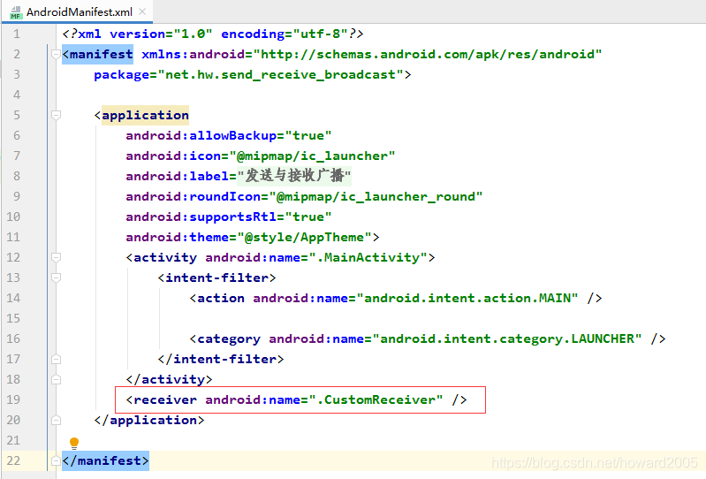
Task: Click the android:allowBackup attribute
Action: [201, 135]
